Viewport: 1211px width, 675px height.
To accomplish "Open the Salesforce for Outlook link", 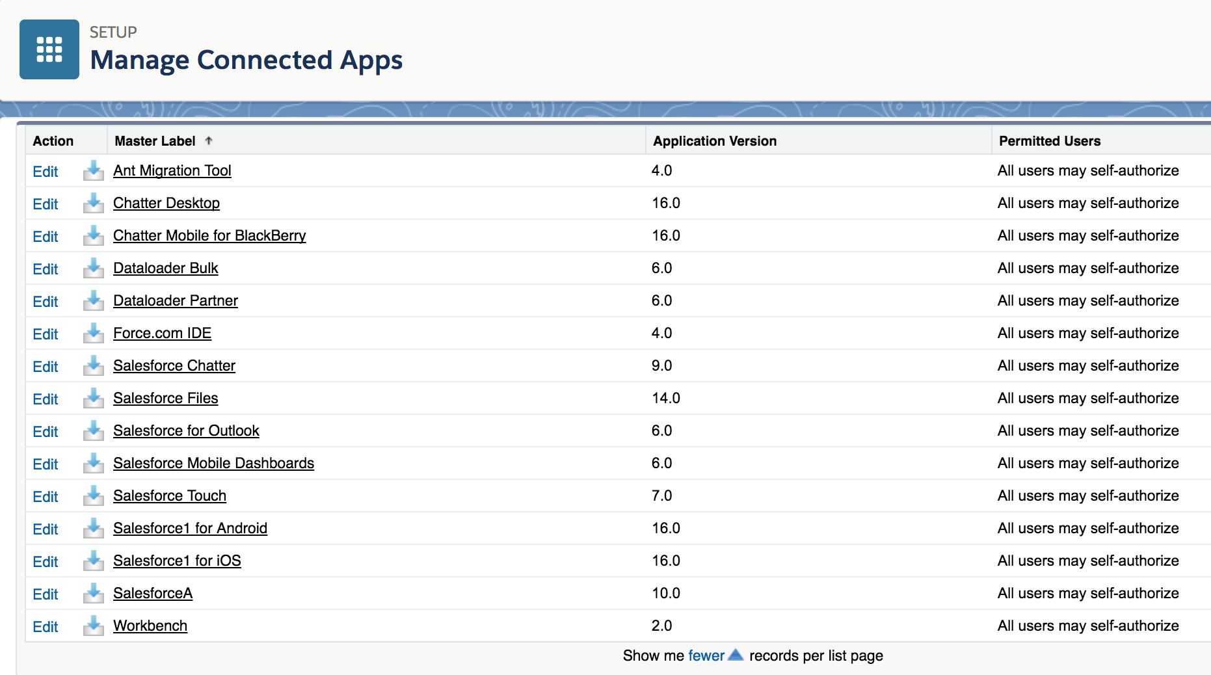I will (186, 430).
